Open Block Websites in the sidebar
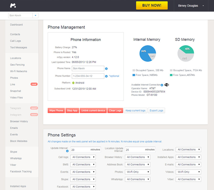Image resolution: width=214 pixels, height=190 pixels. 19,141
